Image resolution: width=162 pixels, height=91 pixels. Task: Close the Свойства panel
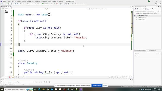pyautogui.click(x=160, y=53)
